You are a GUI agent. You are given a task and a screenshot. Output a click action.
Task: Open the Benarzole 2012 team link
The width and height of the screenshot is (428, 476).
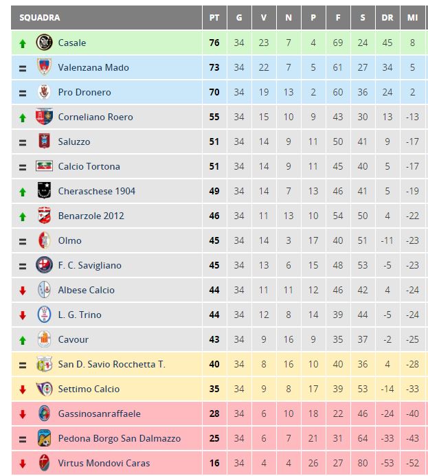[91, 216]
